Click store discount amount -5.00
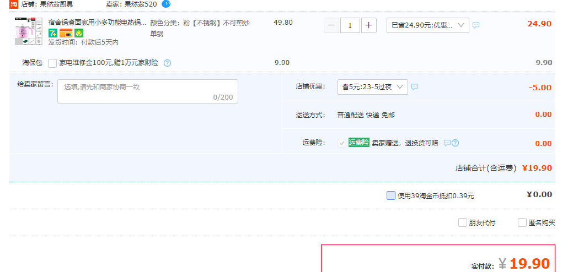Viewport: 573px width, 272px height. [x=540, y=88]
